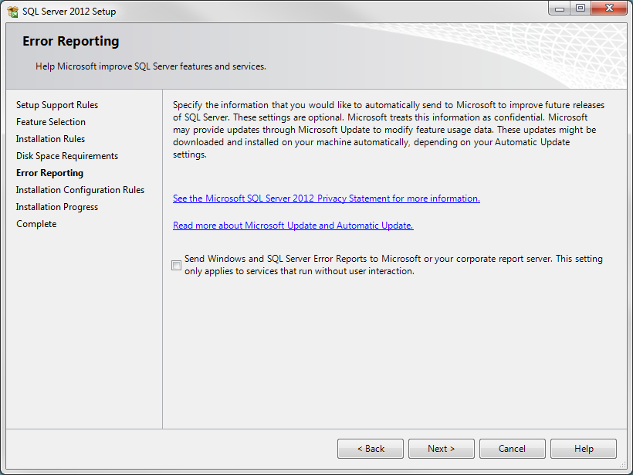This screenshot has width=633, height=475.
Task: Maximize the setup window
Action: coord(580,8)
